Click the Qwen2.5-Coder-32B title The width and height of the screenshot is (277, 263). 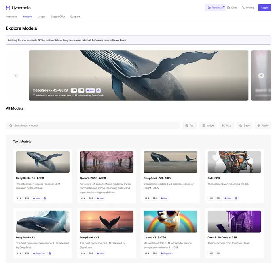coord(222,237)
